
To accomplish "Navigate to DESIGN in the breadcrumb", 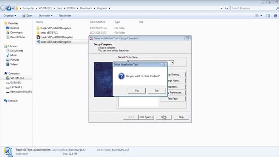I will (71, 8).
